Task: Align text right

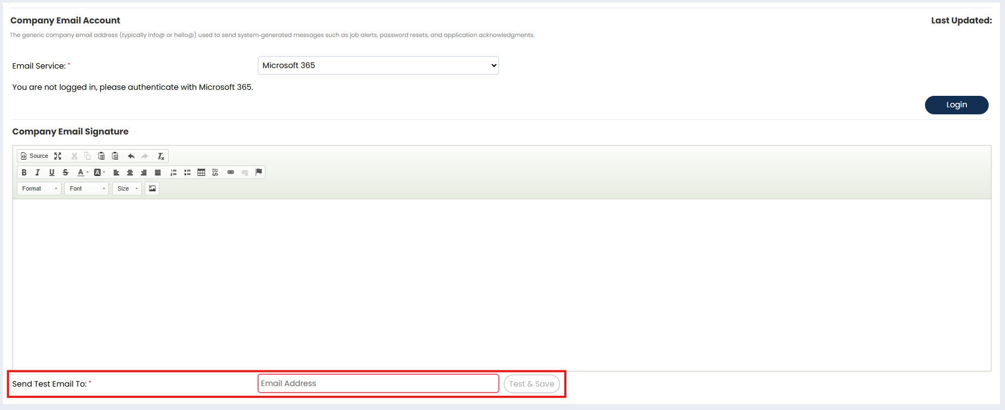Action: click(144, 172)
